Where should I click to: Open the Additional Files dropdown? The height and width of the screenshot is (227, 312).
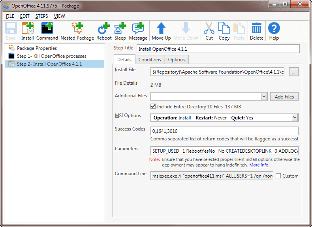pos(264,96)
